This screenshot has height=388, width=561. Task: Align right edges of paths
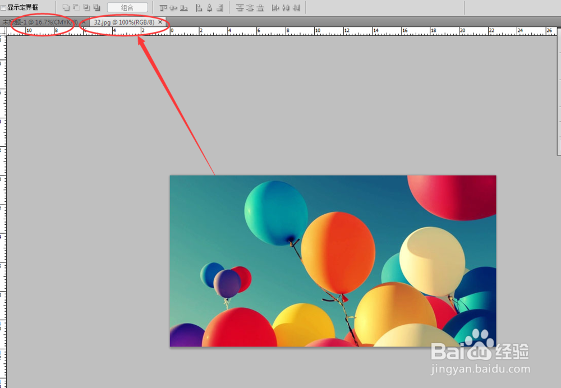[220, 7]
